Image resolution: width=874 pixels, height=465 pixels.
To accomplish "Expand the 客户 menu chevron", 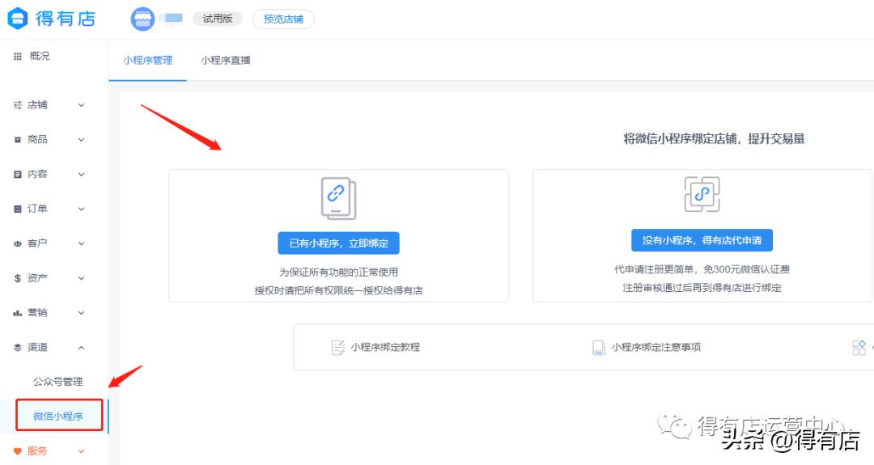I will coord(82,243).
